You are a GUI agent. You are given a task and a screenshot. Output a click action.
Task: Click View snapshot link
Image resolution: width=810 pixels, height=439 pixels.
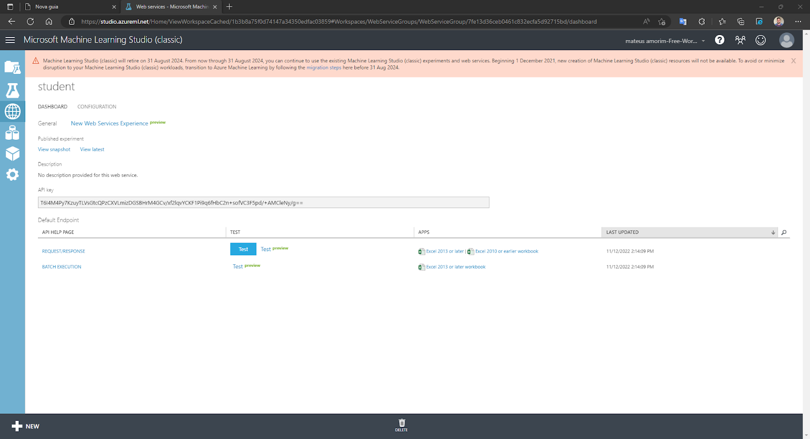54,149
